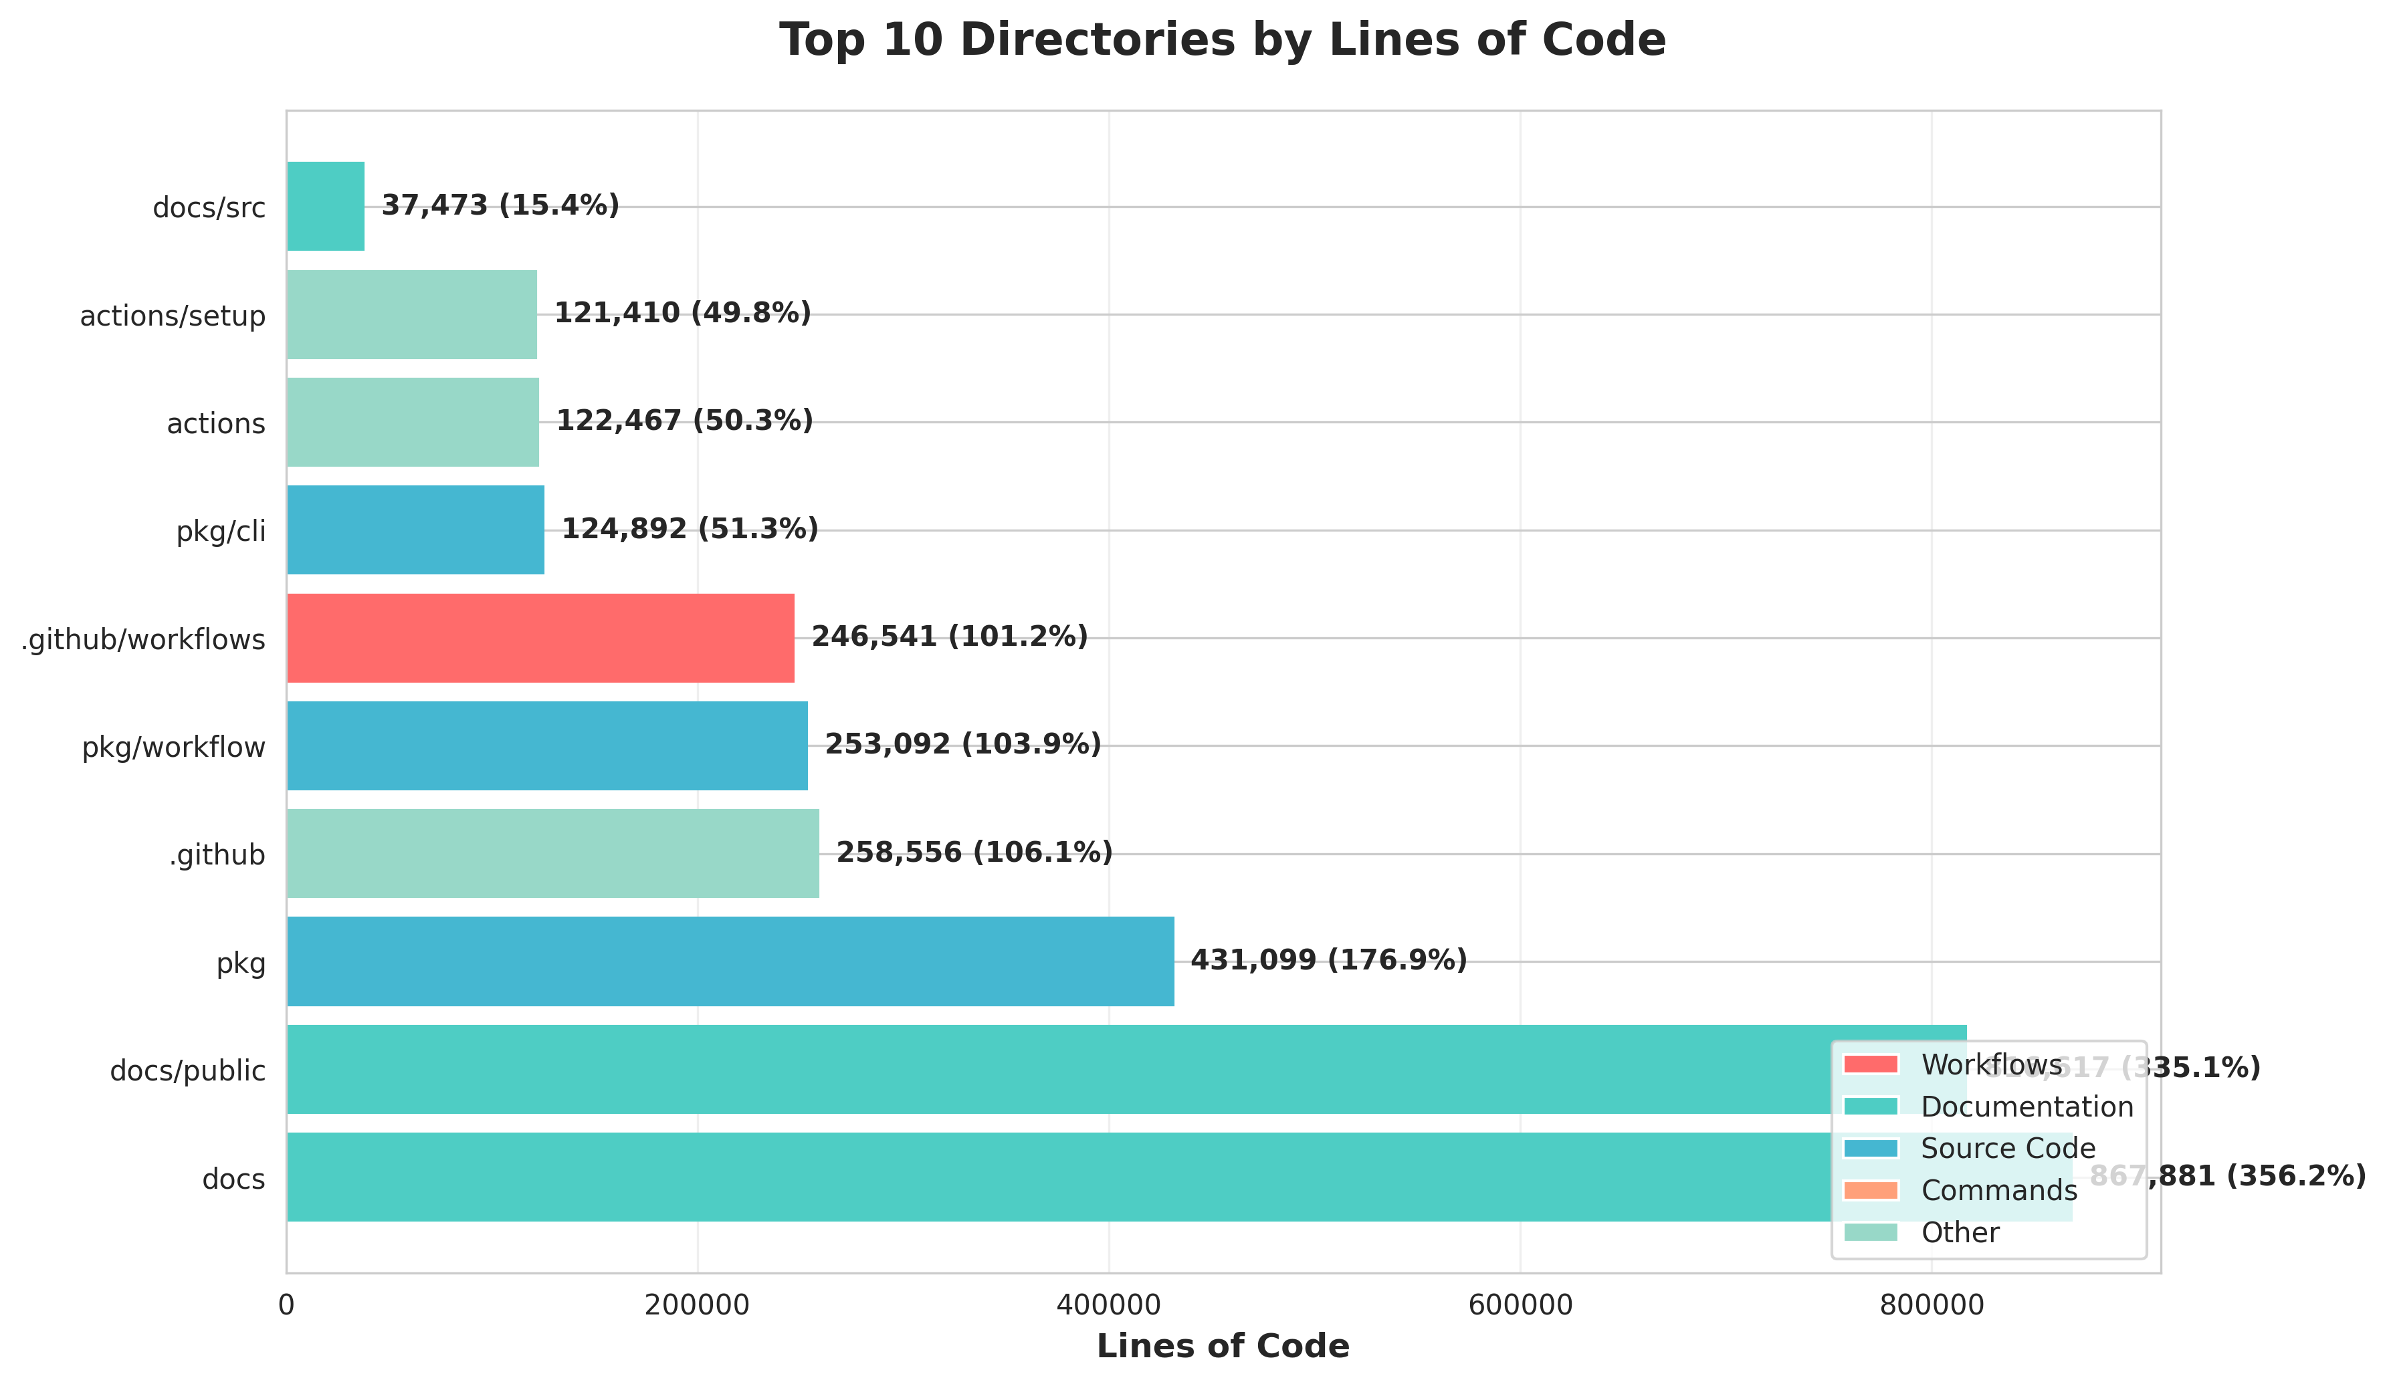The width and height of the screenshot is (2387, 1384).
Task: Click the 431,099 (176.9%) value label
Action: click(x=1328, y=961)
